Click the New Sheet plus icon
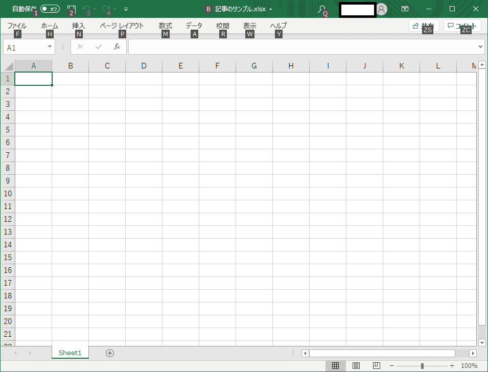Image resolution: width=488 pixels, height=372 pixels. (x=109, y=353)
